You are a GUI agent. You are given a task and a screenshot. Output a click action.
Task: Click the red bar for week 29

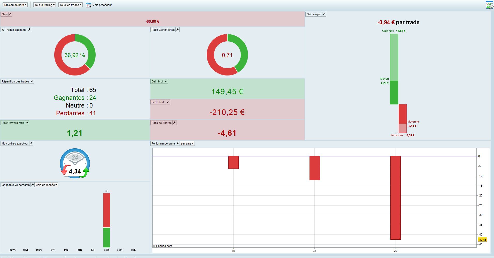pos(396,198)
